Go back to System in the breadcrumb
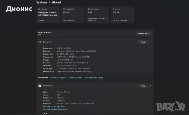The height and width of the screenshot is (115, 189). pos(42,2)
